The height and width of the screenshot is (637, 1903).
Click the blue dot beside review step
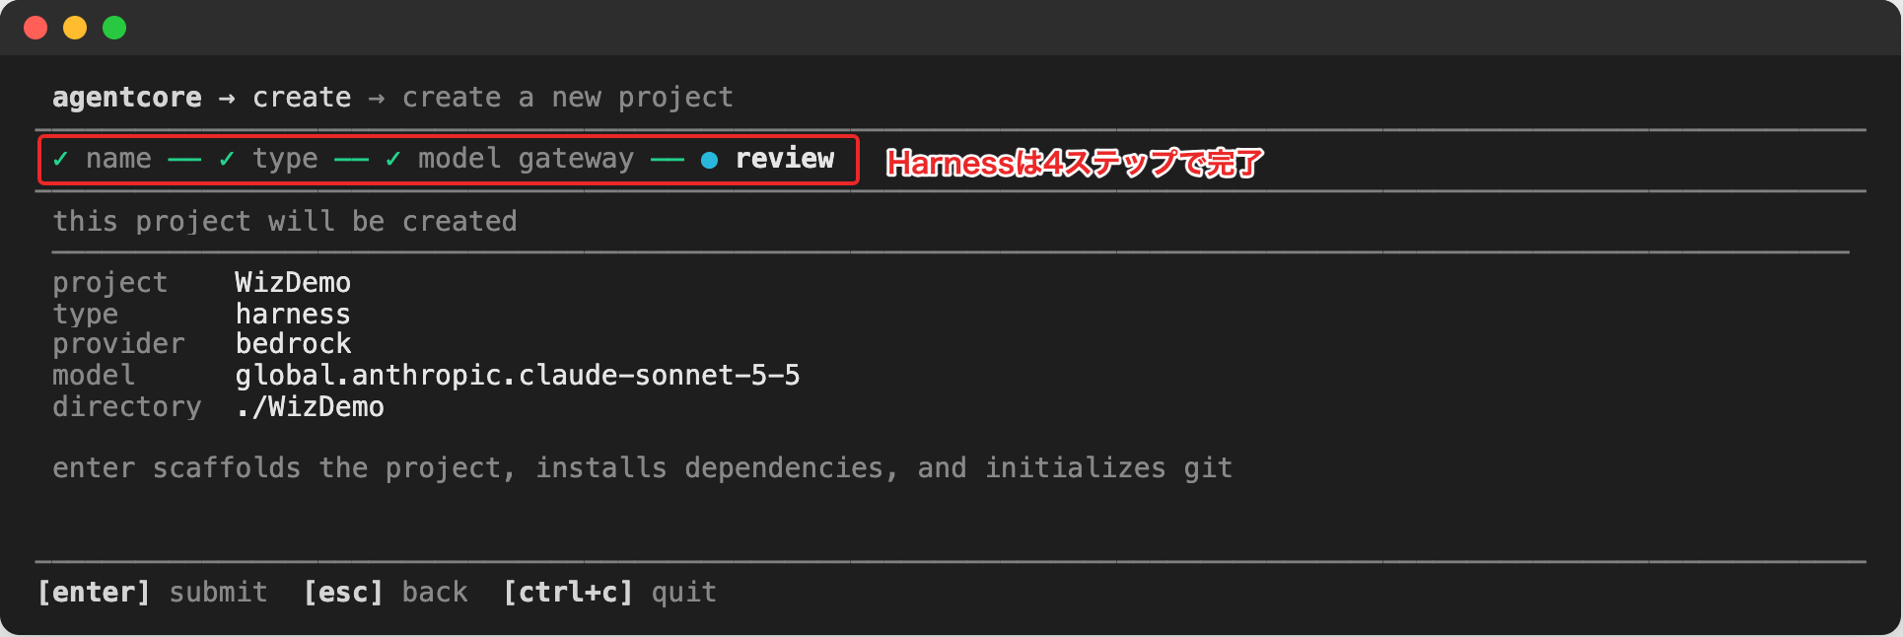point(709,160)
